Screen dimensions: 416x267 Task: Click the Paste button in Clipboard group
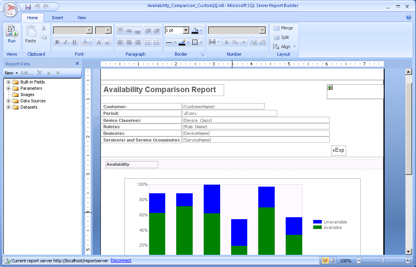click(31, 35)
